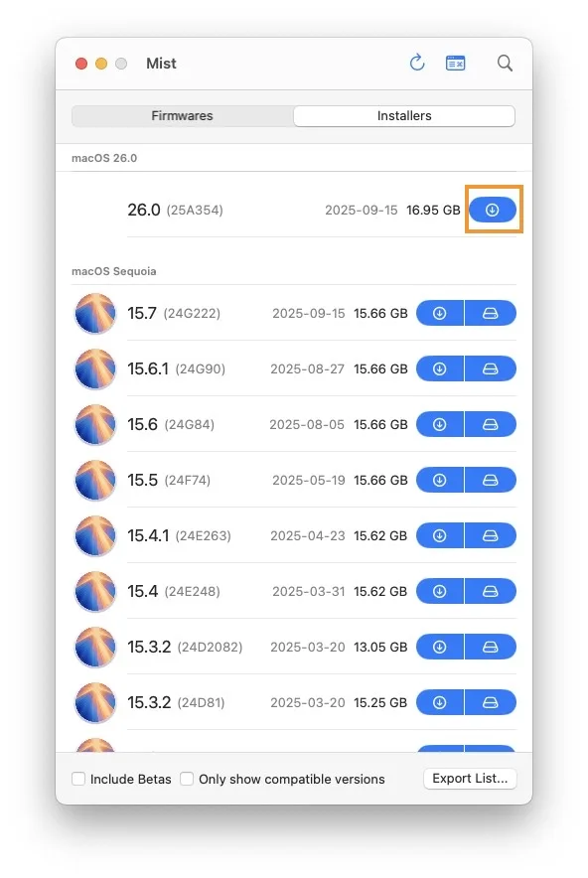
Task: Click the refresh icon in the toolbar
Action: [416, 63]
